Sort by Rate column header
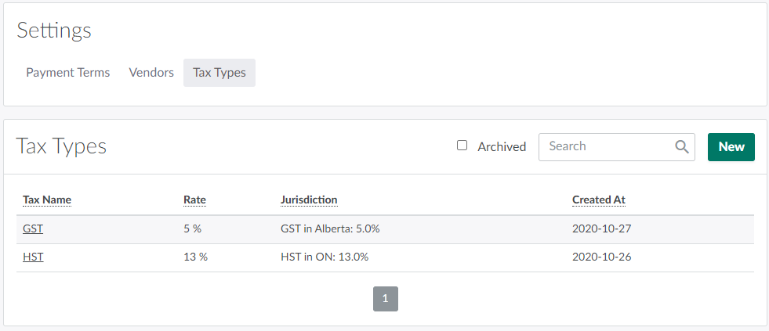The image size is (769, 331). click(194, 200)
